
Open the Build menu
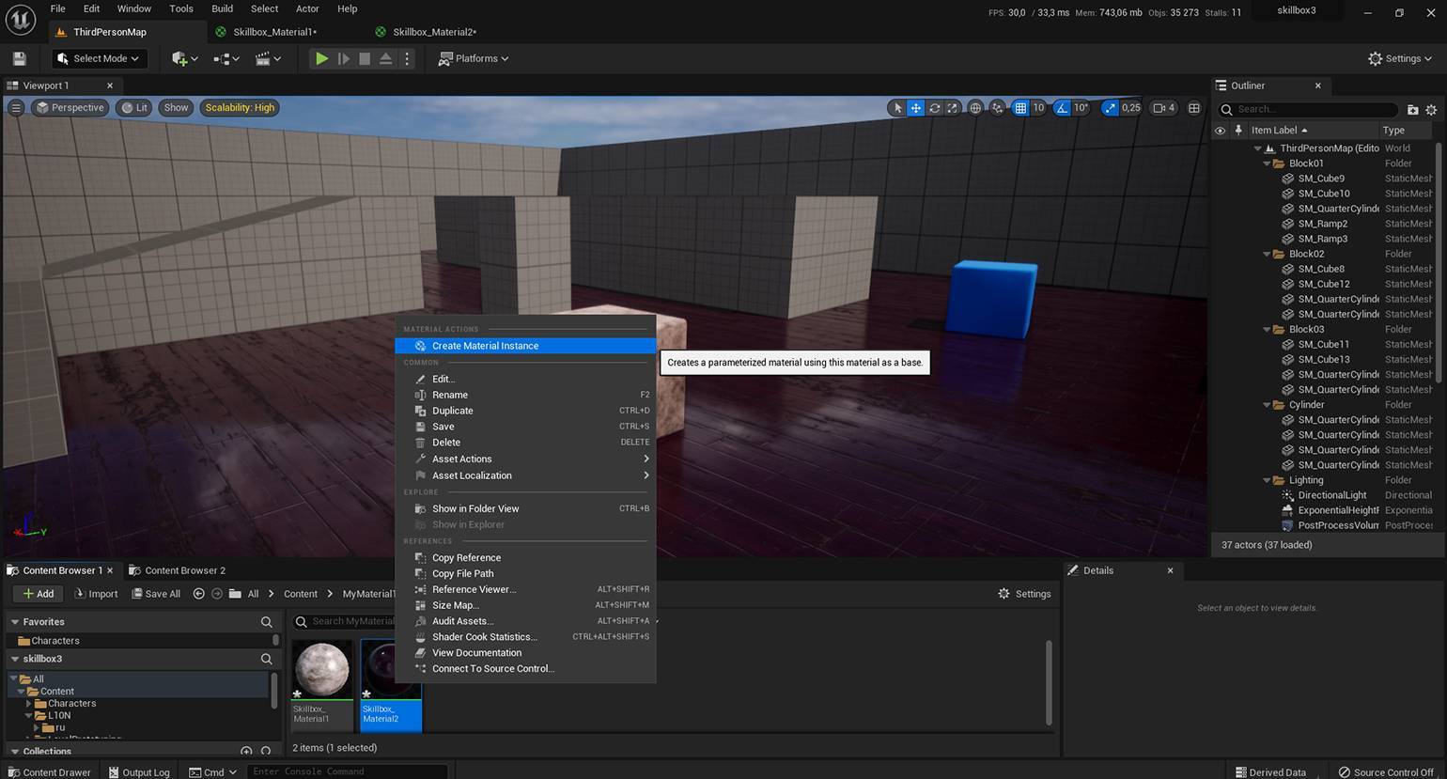point(222,8)
